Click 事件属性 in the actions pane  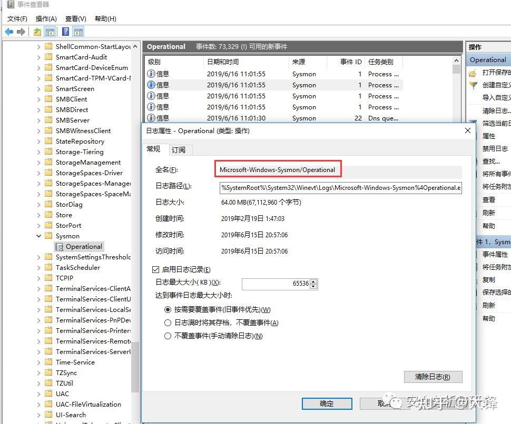[495, 254]
